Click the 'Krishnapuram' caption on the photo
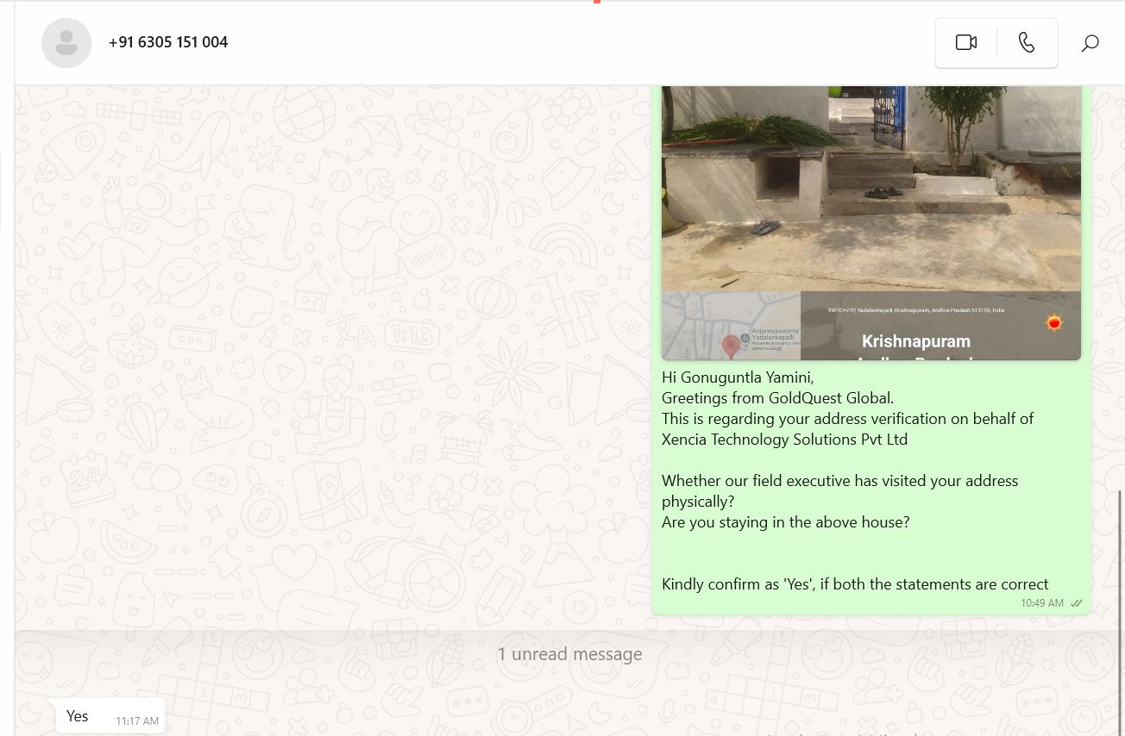1125x736 pixels. click(916, 341)
